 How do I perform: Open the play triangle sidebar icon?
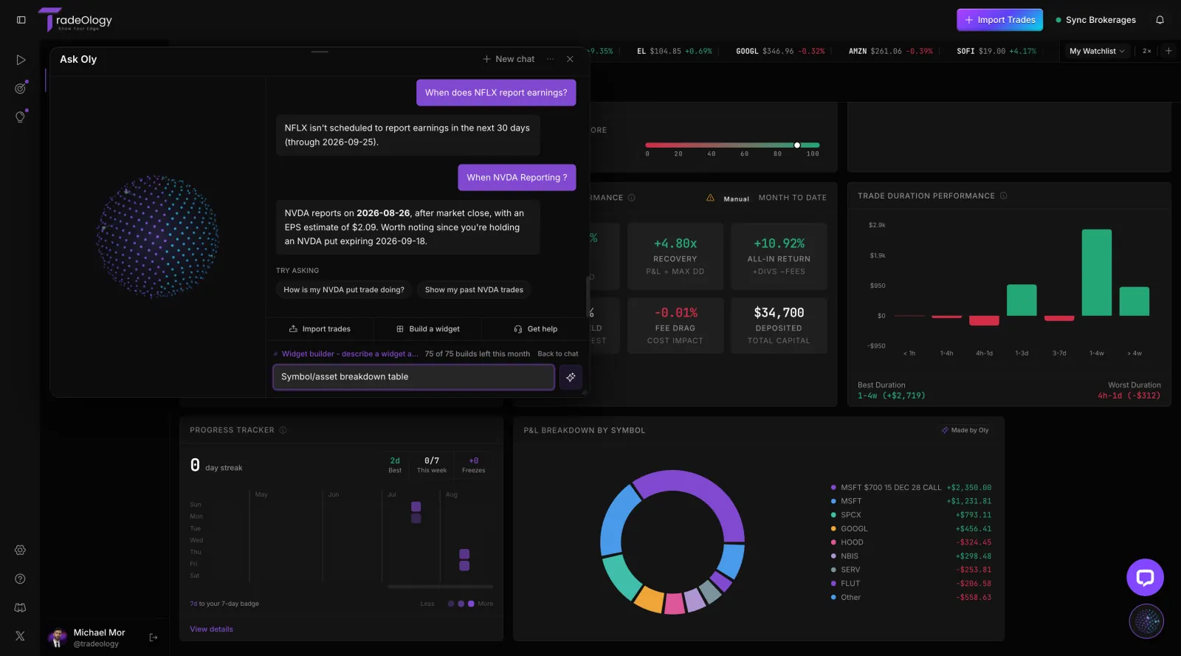[21, 60]
